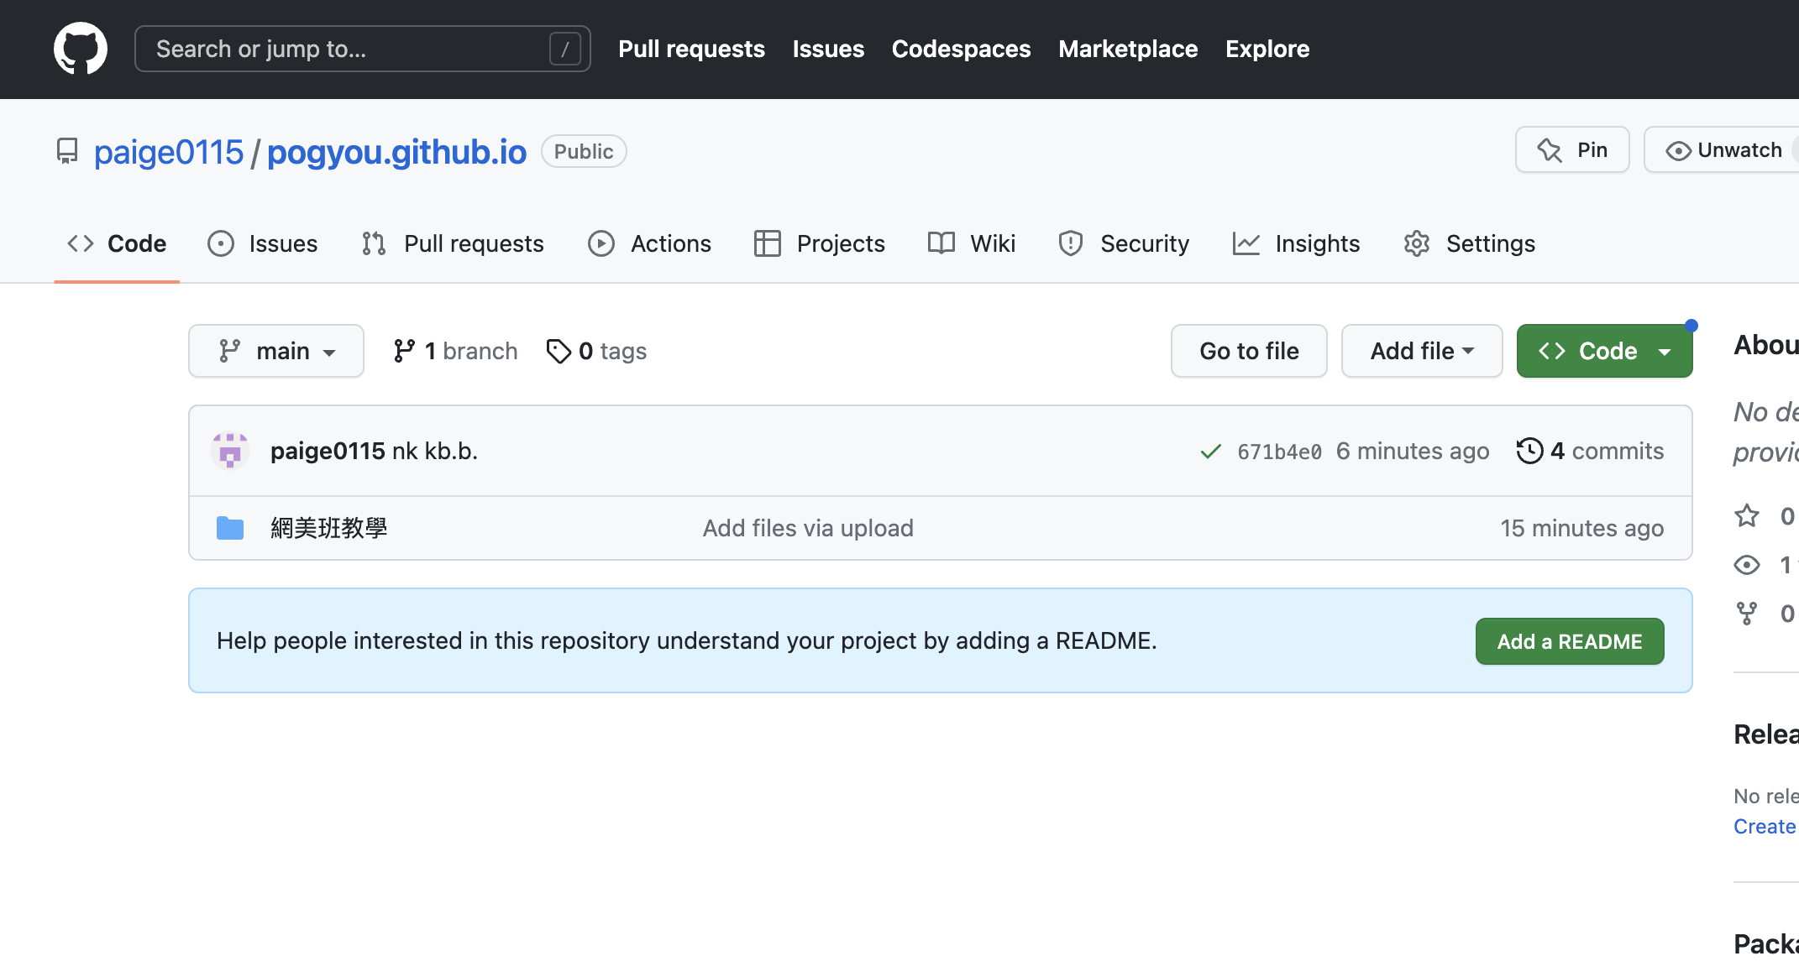Image resolution: width=1799 pixels, height=977 pixels.
Task: Open the Insights tab
Action: [1296, 243]
